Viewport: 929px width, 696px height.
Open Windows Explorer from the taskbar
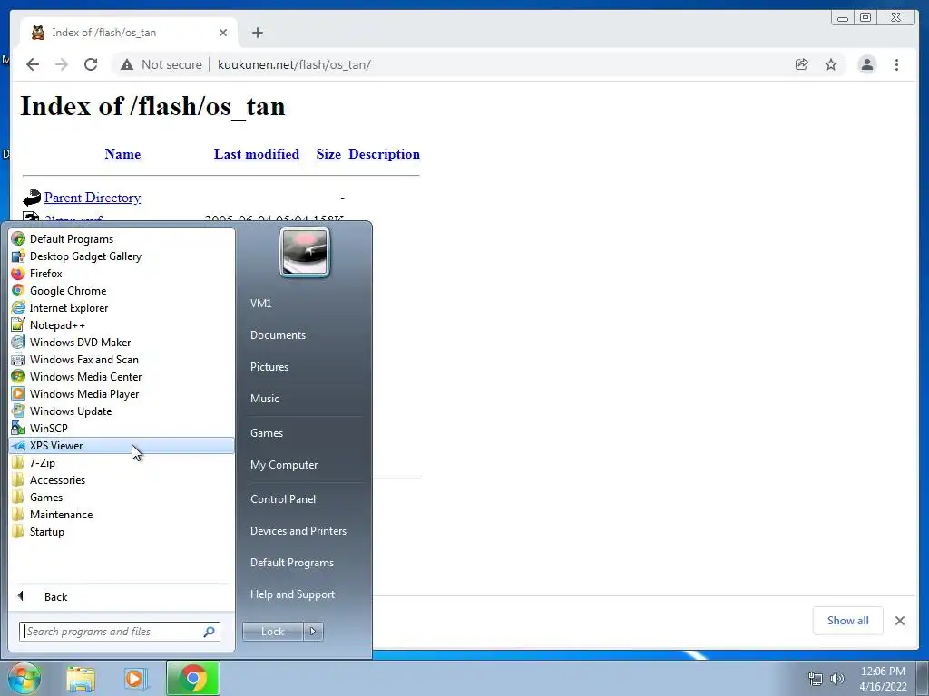point(81,678)
